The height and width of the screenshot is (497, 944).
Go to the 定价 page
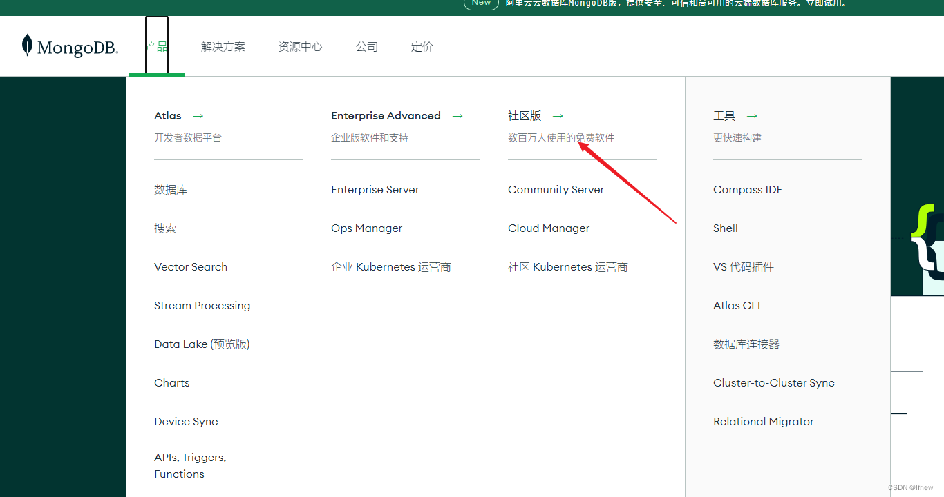(422, 47)
